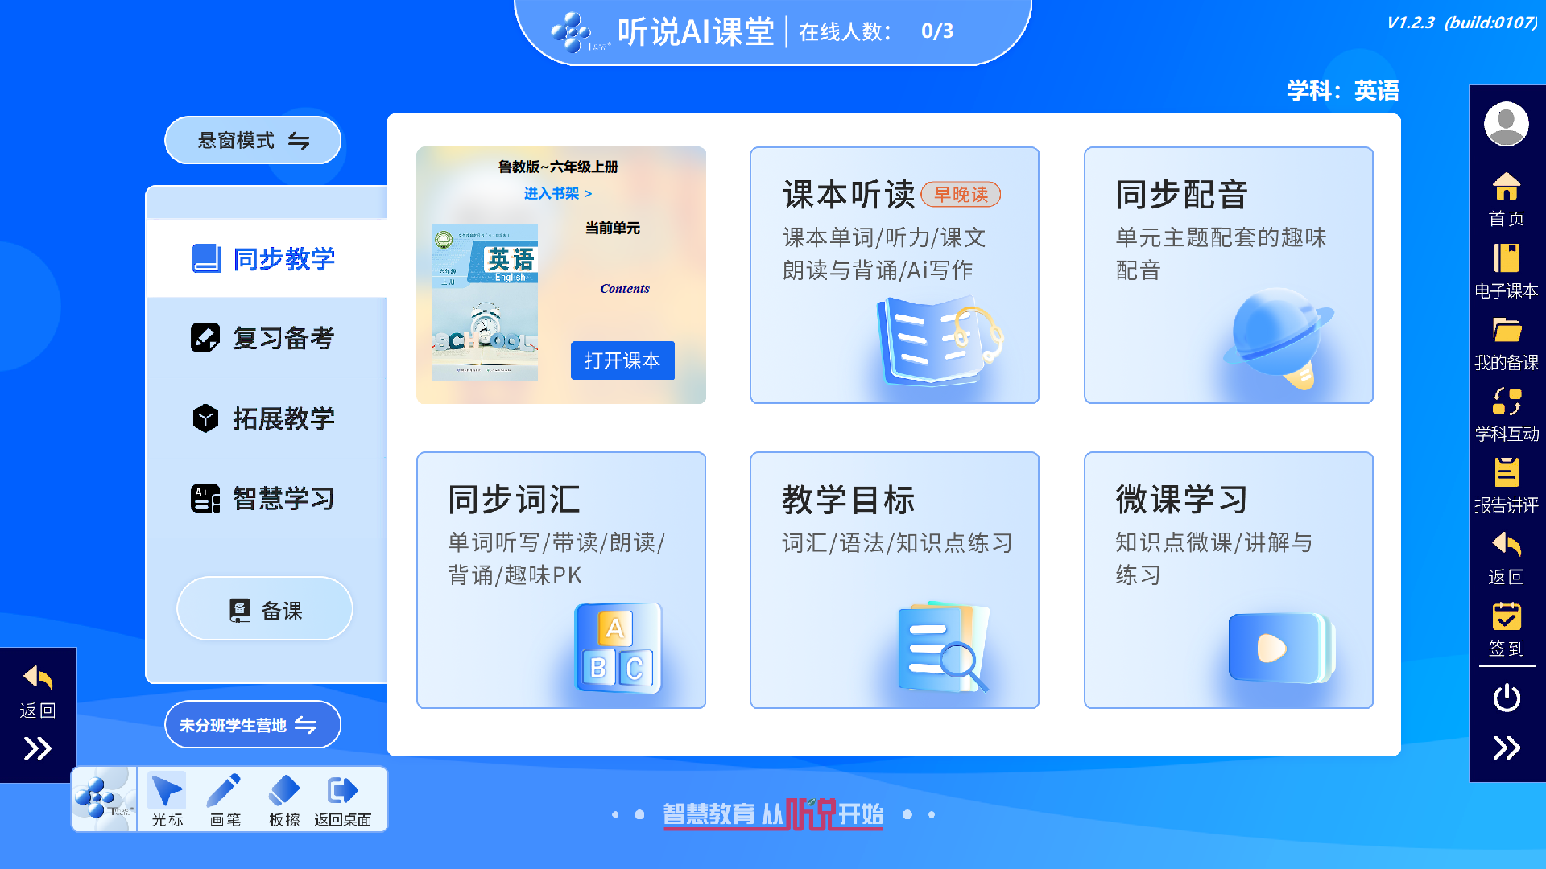
Task: Toggle 悬窗模式 floating window mode
Action: [x=253, y=141]
